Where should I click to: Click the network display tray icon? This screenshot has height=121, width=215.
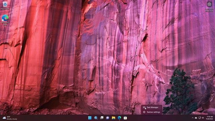tap(200, 118)
